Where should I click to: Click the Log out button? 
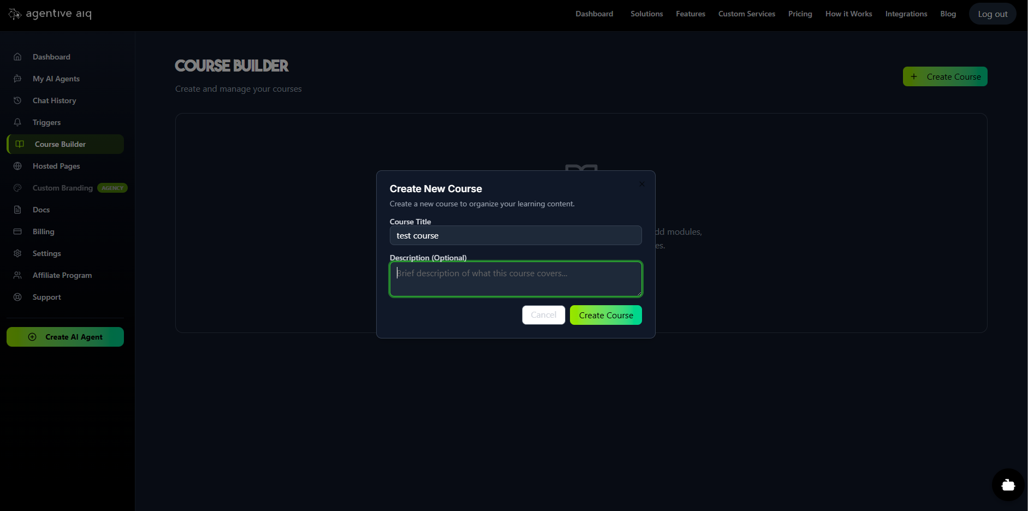[992, 14]
